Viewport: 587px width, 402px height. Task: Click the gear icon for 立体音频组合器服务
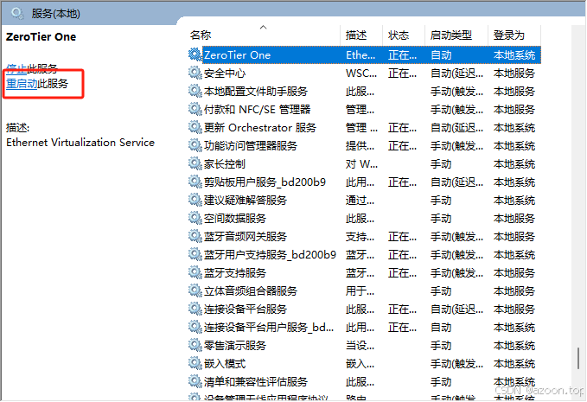point(195,290)
